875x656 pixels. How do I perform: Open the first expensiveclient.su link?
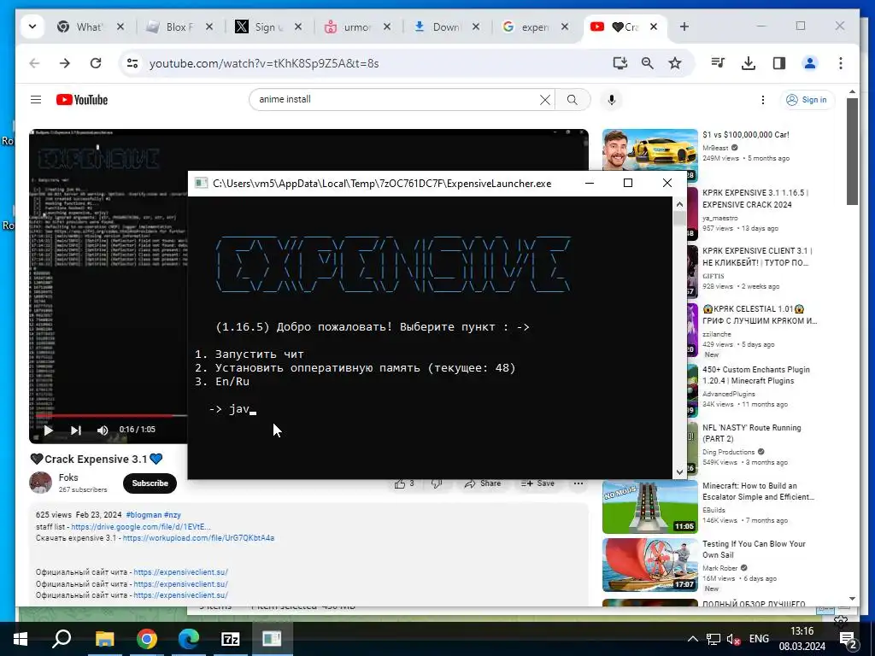181,572
